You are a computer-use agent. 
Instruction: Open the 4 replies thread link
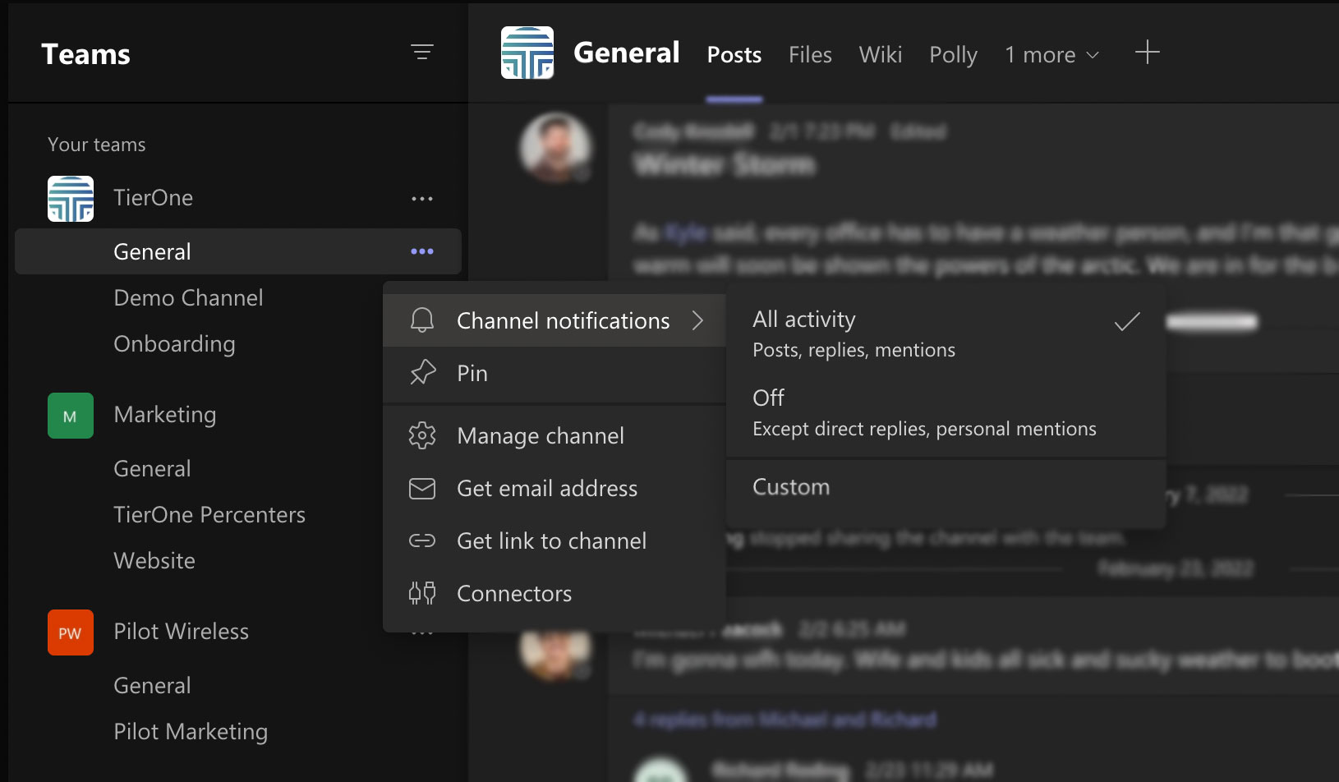pyautogui.click(x=785, y=720)
